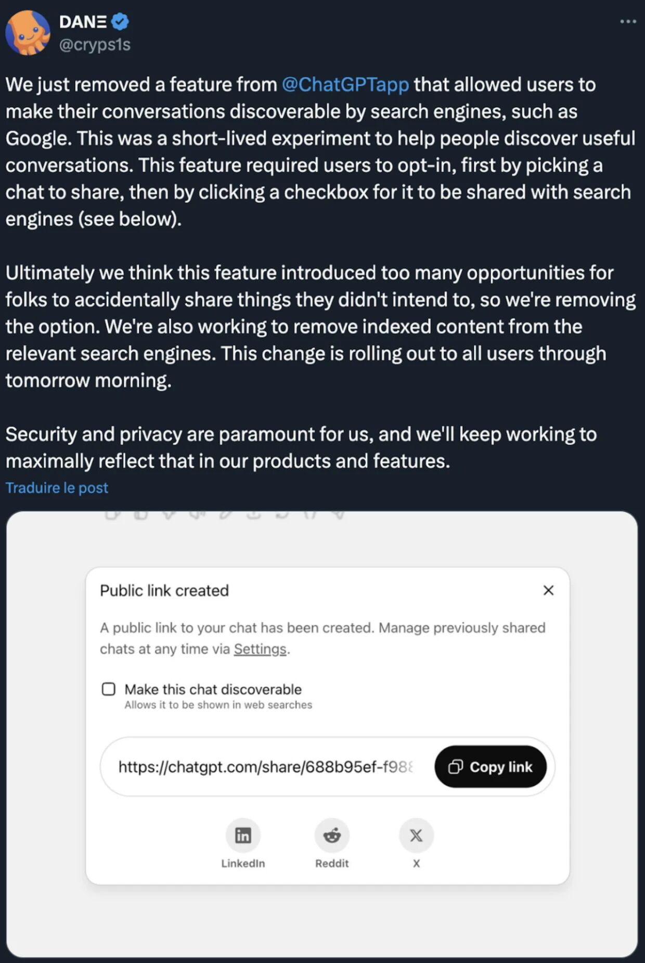Click the Reddit label under icon
This screenshot has width=645, height=963.
coord(332,863)
